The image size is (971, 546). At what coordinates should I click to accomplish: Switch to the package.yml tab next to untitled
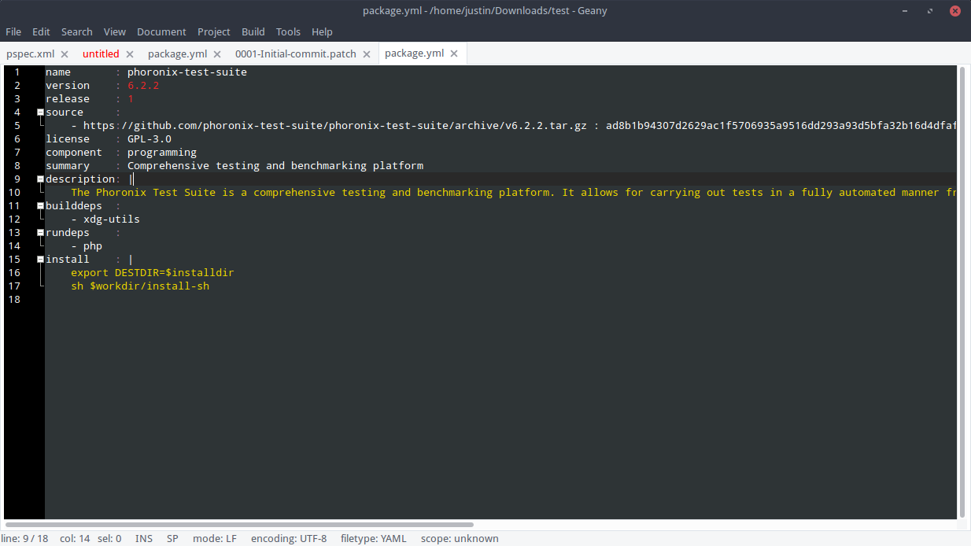(177, 54)
